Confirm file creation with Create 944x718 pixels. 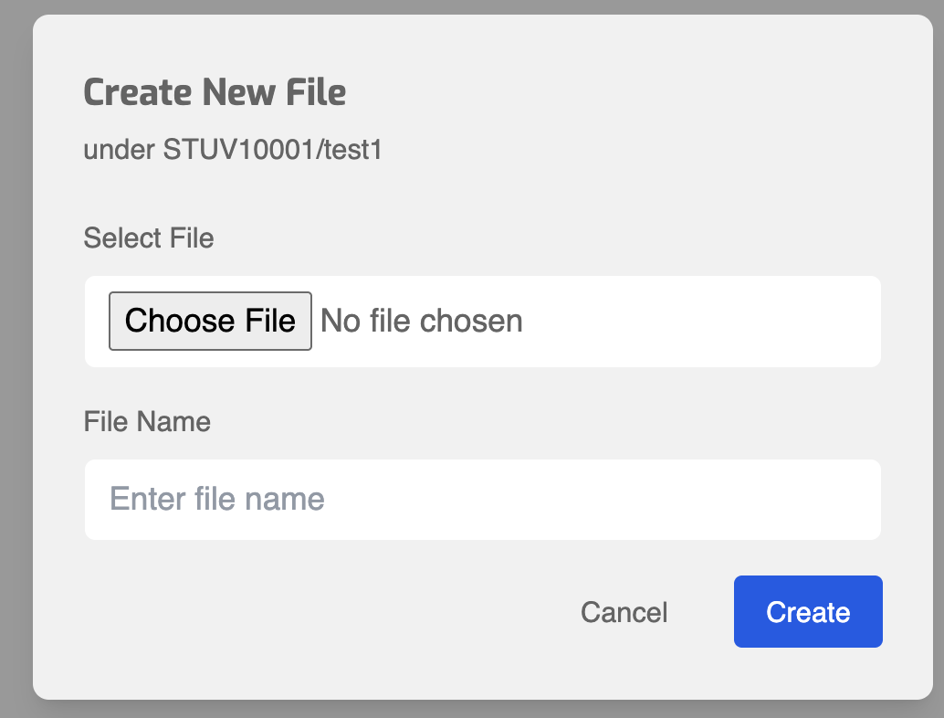point(808,612)
